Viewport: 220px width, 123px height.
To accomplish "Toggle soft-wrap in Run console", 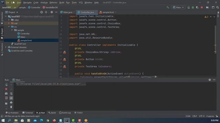I will click(x=11, y=94).
